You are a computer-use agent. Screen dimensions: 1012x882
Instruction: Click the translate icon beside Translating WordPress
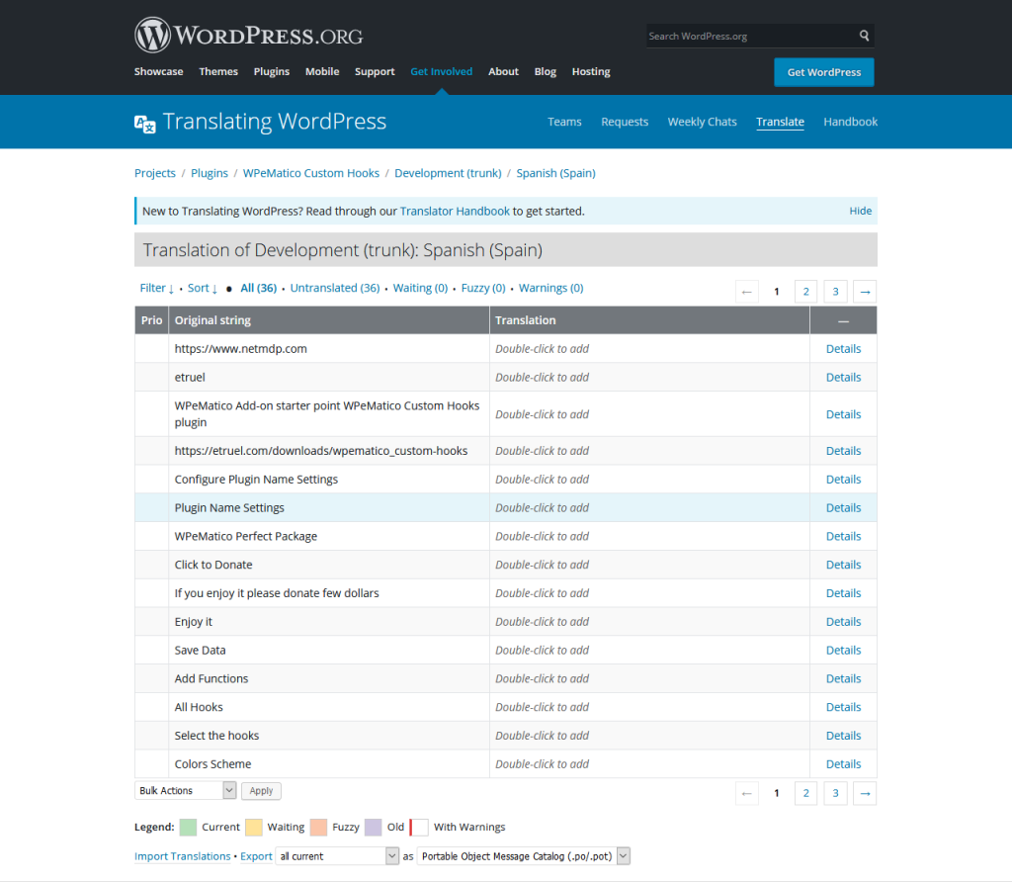(x=144, y=124)
